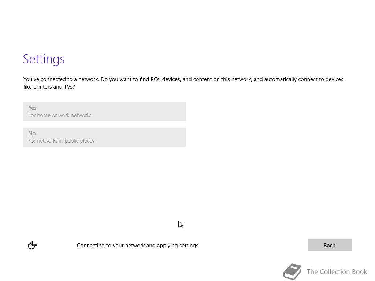
Task: Click the 'You've connected to a network' paragraph
Action: click(x=183, y=83)
